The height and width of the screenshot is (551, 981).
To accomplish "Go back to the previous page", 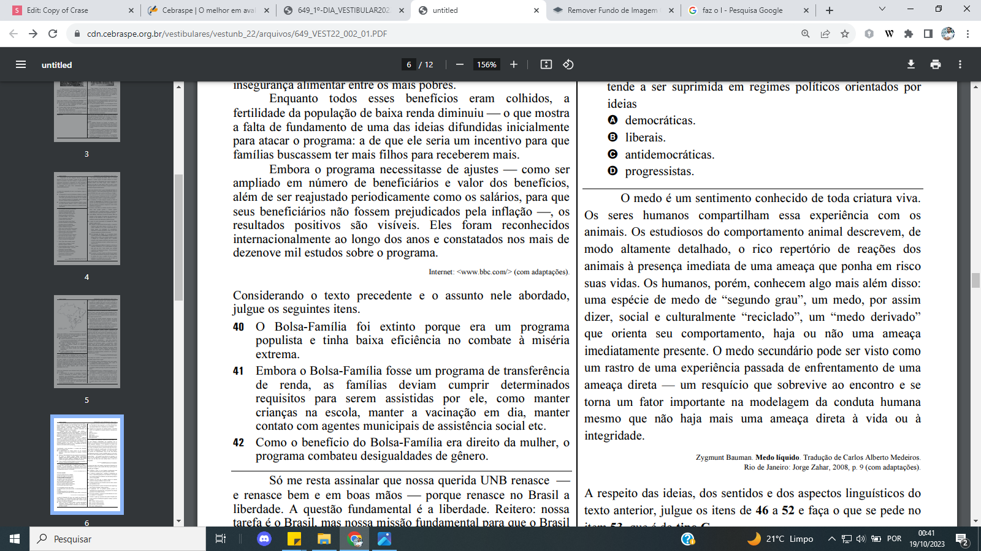I will click(13, 34).
